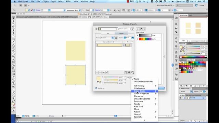Open the Preset Custom dropdown

107,38
